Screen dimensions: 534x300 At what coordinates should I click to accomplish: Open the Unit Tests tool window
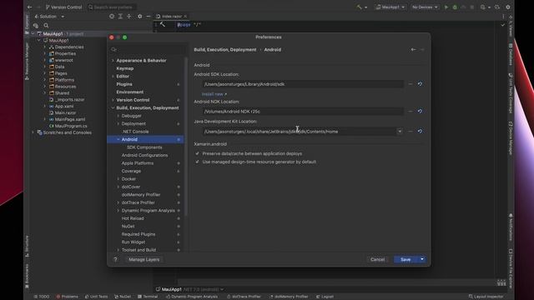coord(97,297)
